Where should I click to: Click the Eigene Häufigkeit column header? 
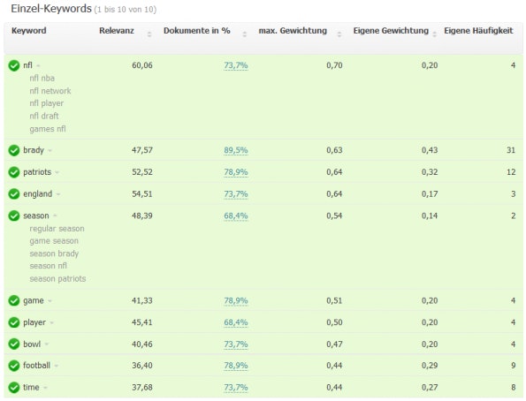pos(478,31)
